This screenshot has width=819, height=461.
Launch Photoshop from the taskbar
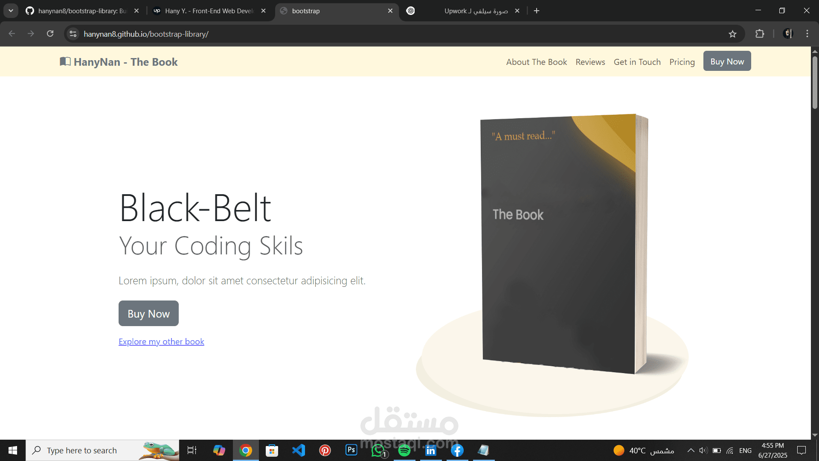(351, 450)
